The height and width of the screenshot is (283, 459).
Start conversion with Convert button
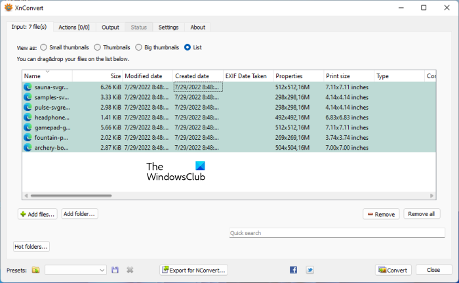(x=393, y=270)
